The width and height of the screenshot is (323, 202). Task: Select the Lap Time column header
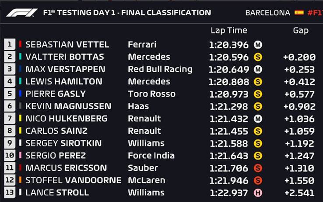[229, 31]
